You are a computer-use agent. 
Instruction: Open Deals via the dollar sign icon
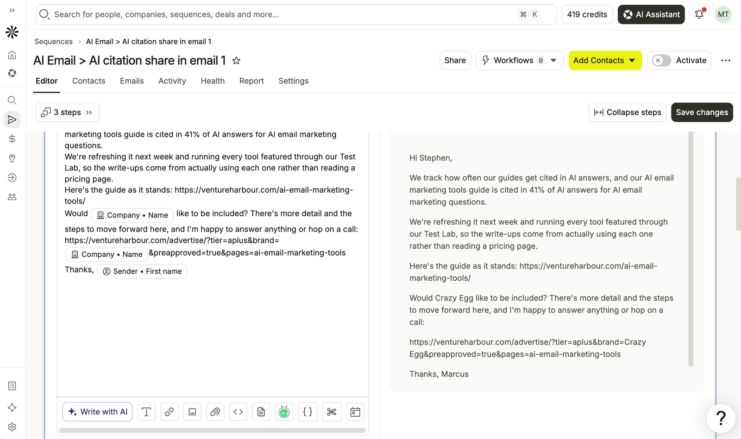pos(12,139)
